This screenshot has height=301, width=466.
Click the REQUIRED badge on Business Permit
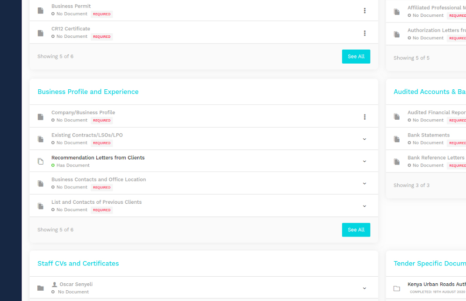101,14
